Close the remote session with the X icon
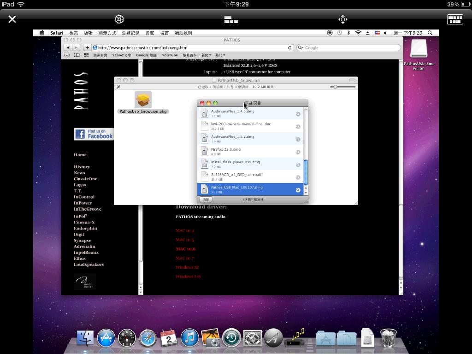 click(12, 19)
